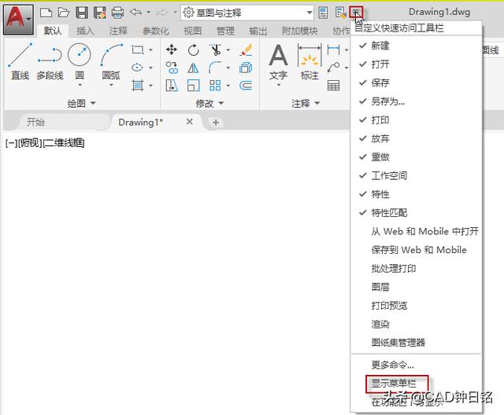The height and width of the screenshot is (415, 504).
Task: Open the Undo history dropdown arrow
Action: 149,13
